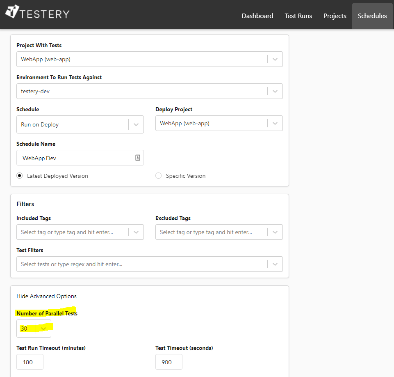Click Hide Advanced Options link
Viewport: 394px width, 377px height.
point(46,296)
